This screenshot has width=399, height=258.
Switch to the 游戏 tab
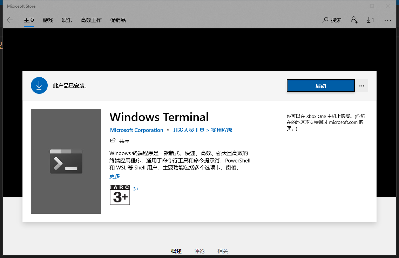48,20
